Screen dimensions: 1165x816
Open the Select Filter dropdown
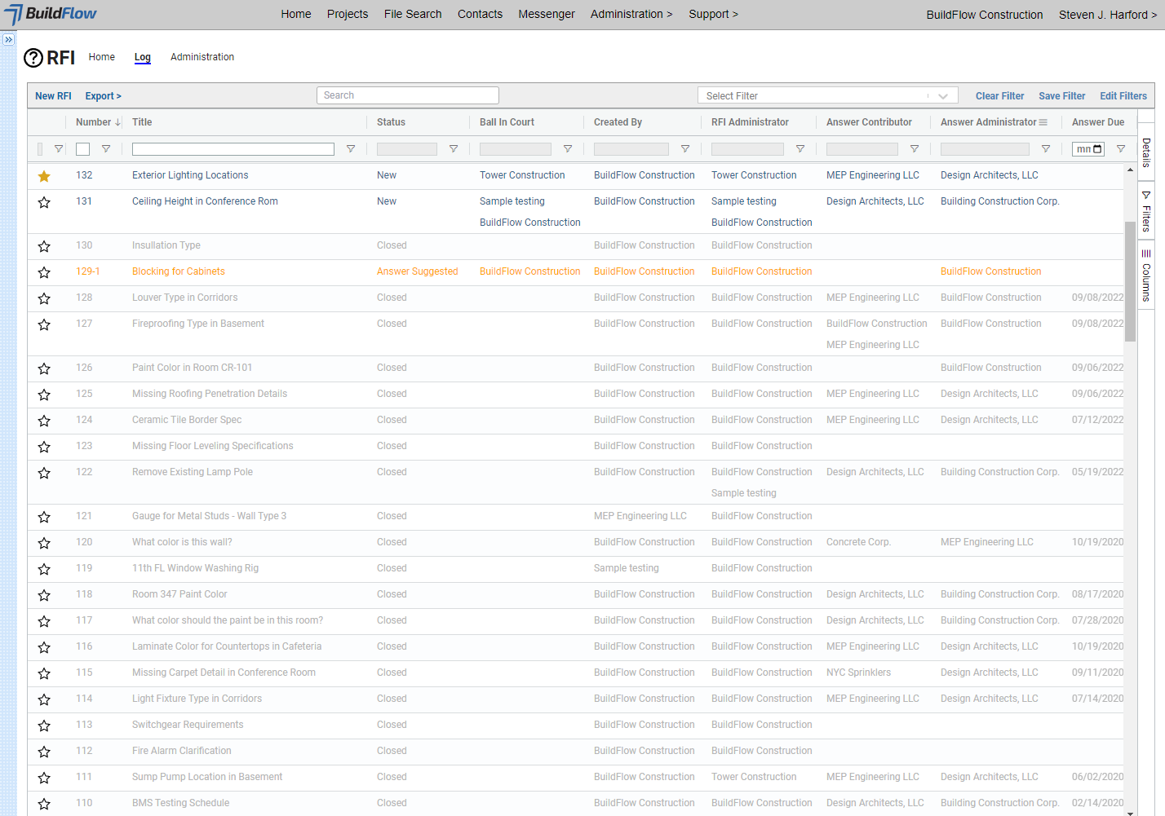pyautogui.click(x=827, y=95)
